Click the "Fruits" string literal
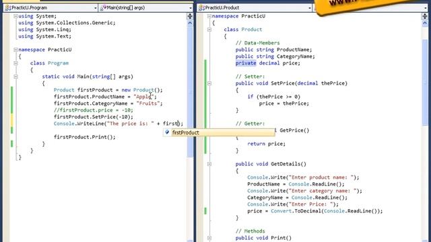 click(x=148, y=104)
